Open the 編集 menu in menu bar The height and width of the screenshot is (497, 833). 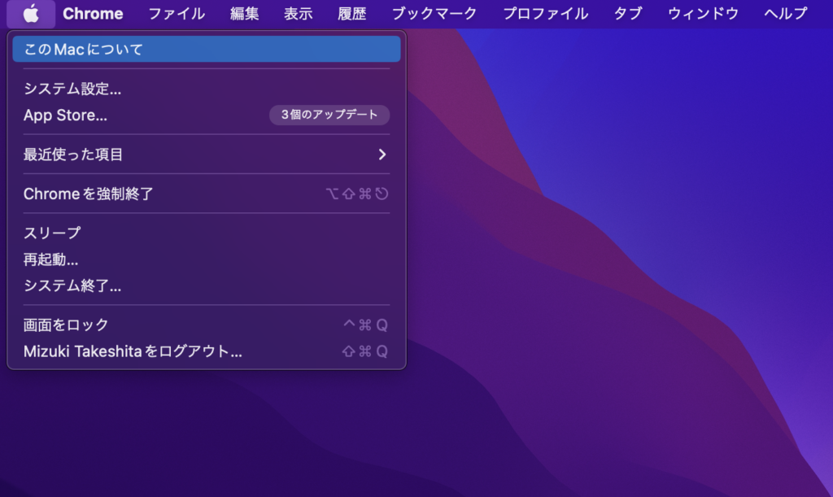[244, 14]
